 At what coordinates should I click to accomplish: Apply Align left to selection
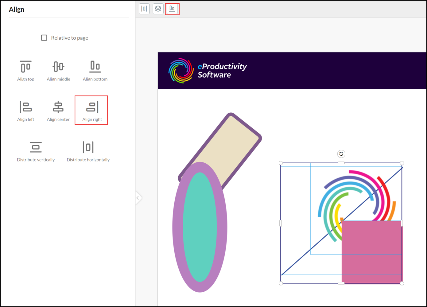coord(25,107)
